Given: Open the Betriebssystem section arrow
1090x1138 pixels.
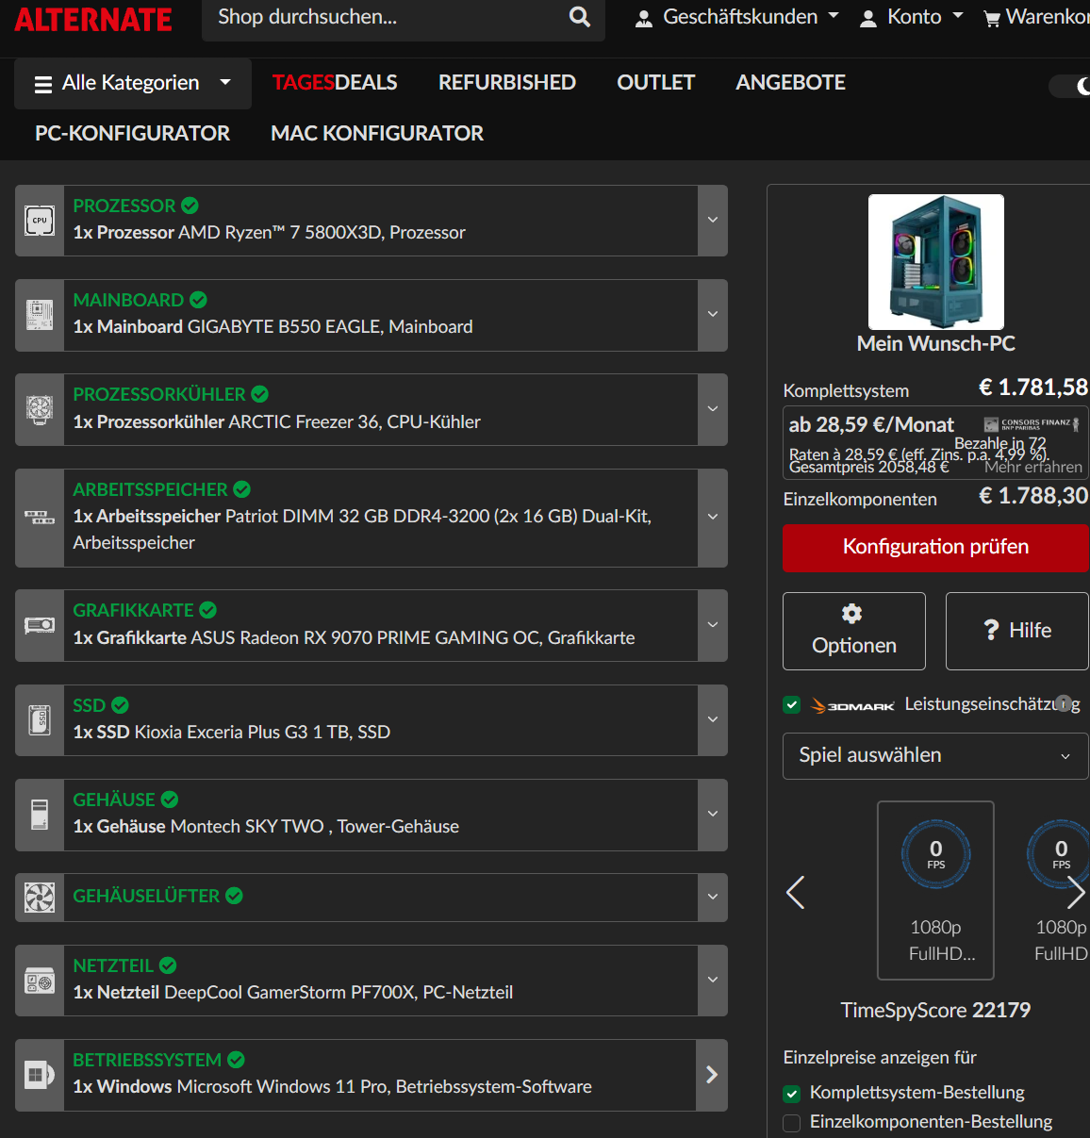Looking at the screenshot, I should [x=712, y=1075].
